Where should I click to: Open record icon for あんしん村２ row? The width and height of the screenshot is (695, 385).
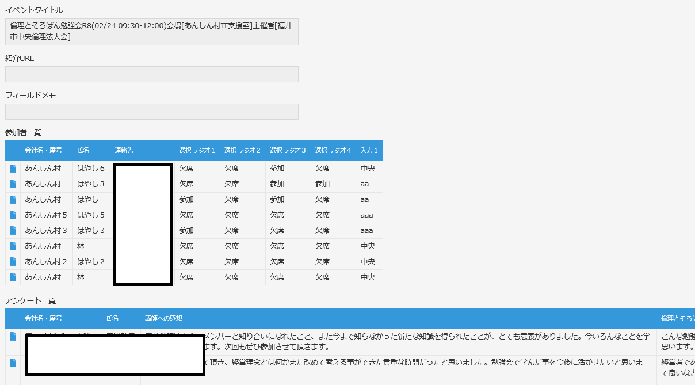click(13, 262)
